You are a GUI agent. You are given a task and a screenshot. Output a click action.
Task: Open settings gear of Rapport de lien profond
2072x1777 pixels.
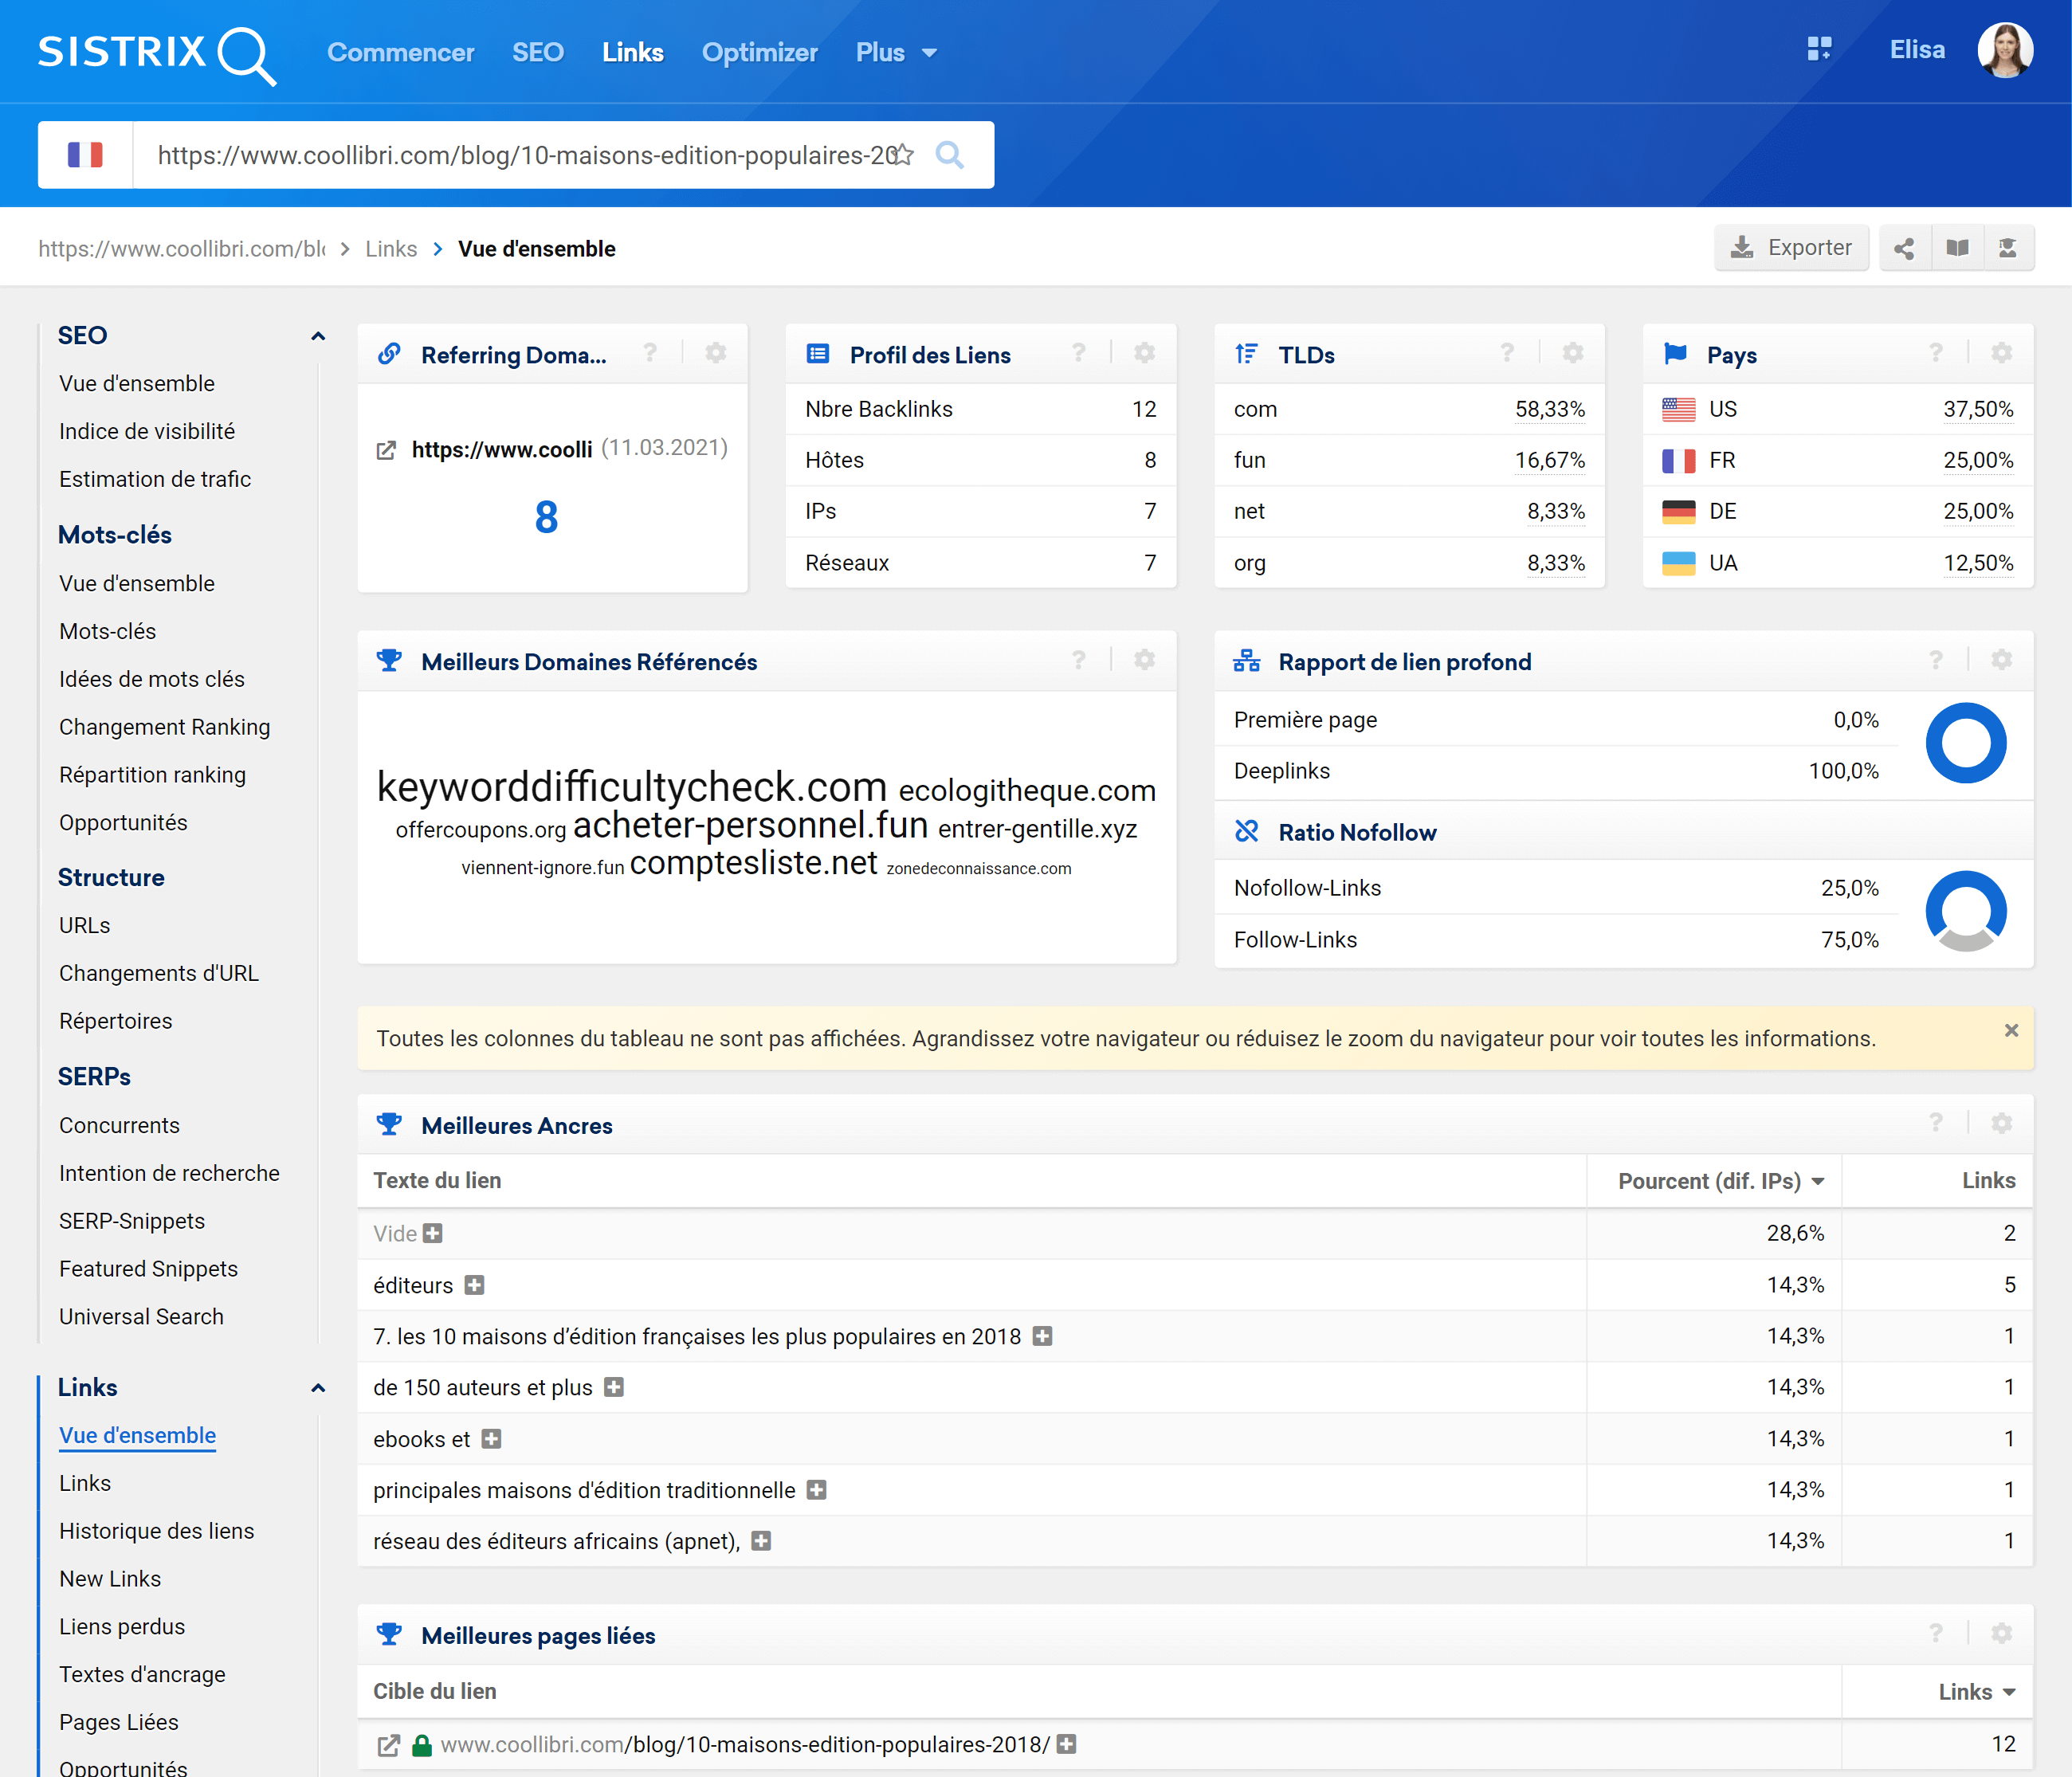click(x=2002, y=660)
